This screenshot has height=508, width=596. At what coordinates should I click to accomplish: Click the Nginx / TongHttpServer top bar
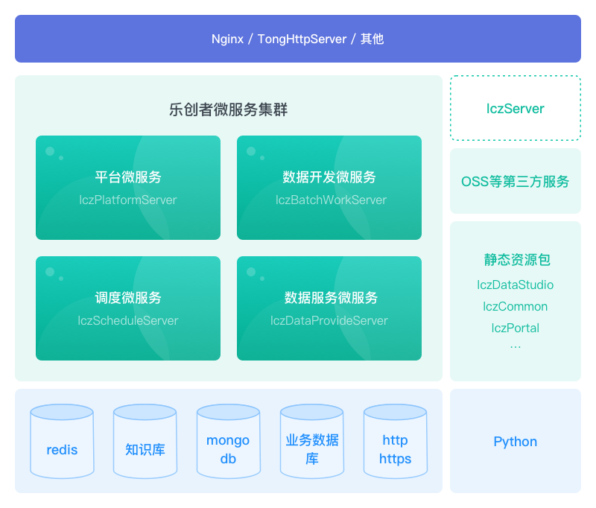pos(298,39)
